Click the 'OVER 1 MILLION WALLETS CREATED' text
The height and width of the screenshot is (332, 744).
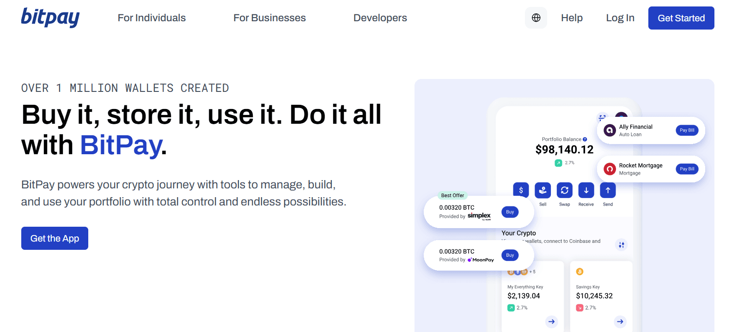tap(125, 88)
